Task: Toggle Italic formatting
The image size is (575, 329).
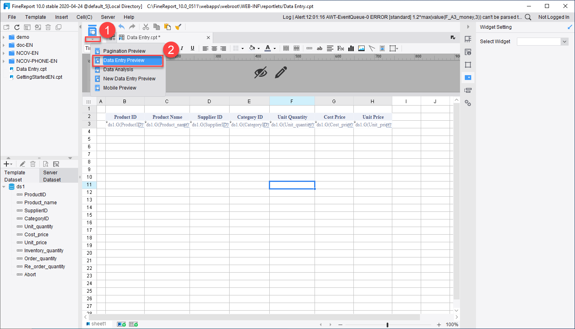Action: [x=182, y=48]
